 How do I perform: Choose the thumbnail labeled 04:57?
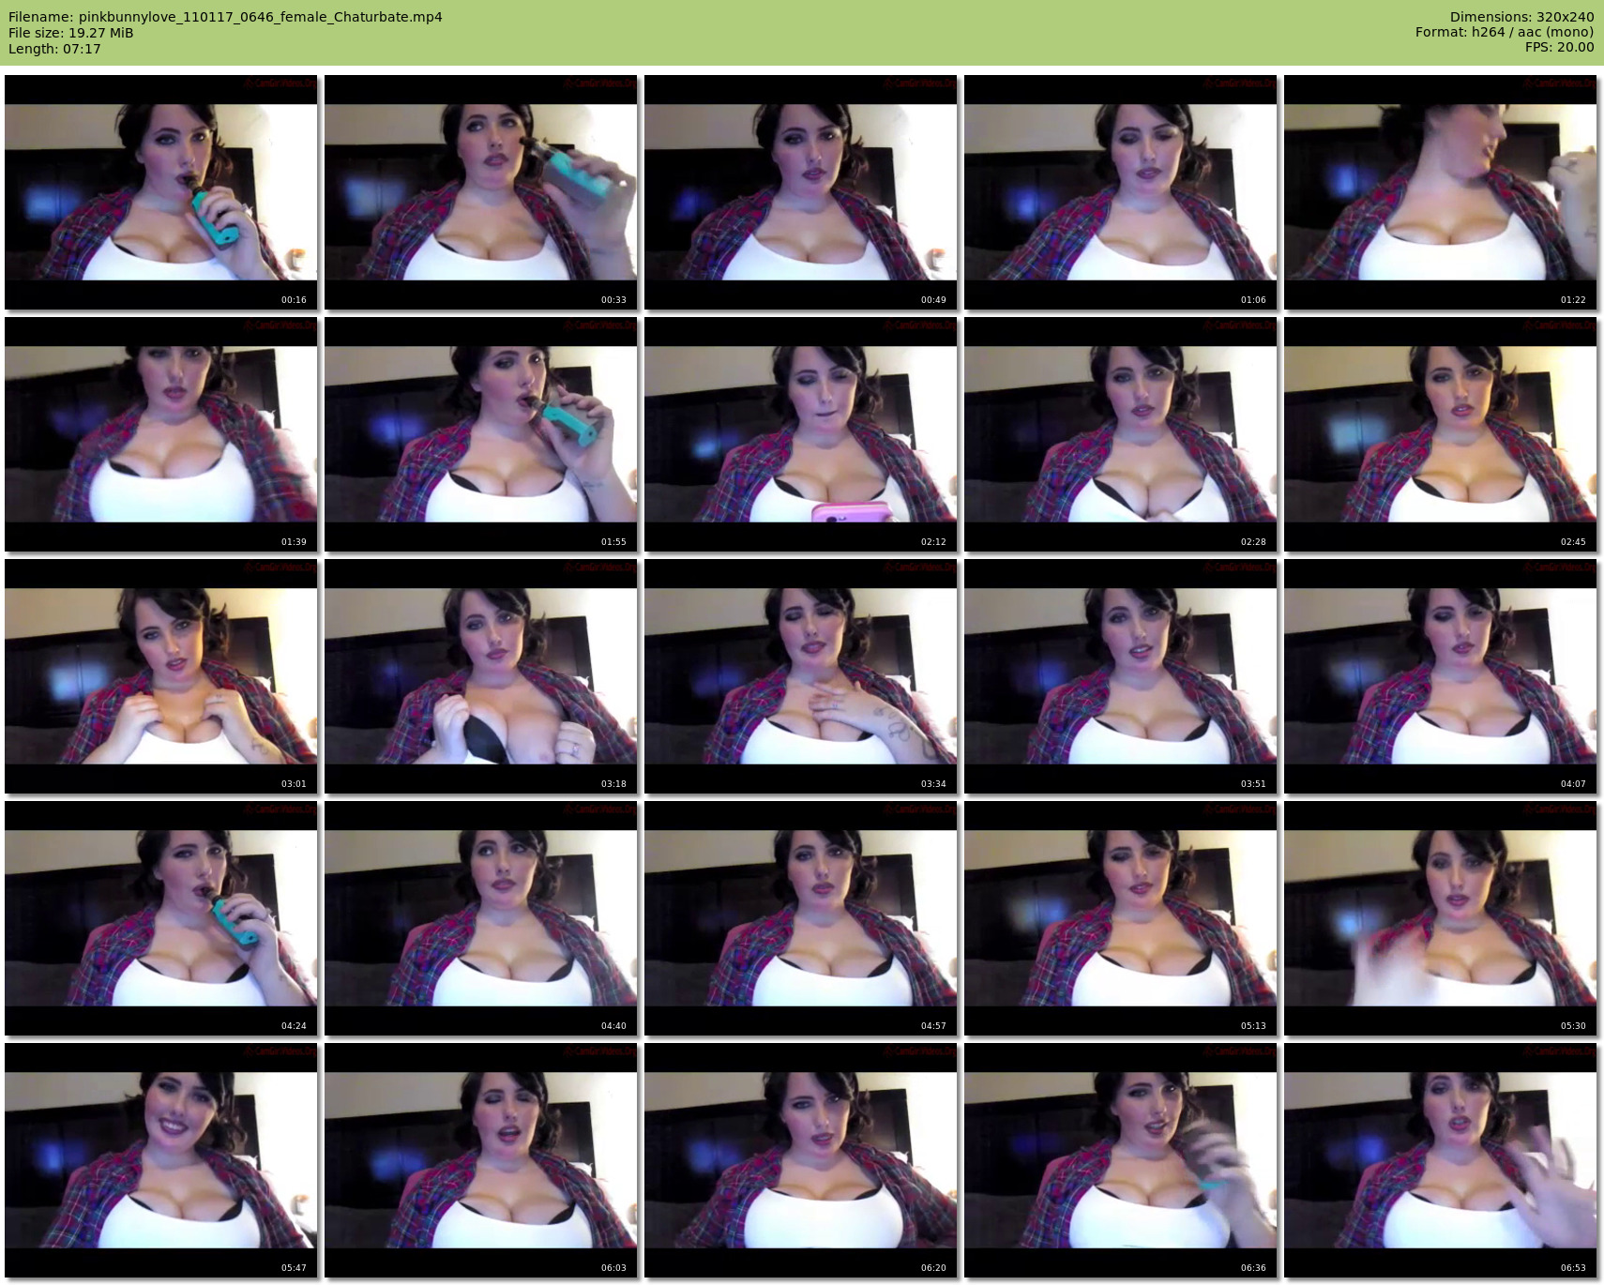(801, 918)
